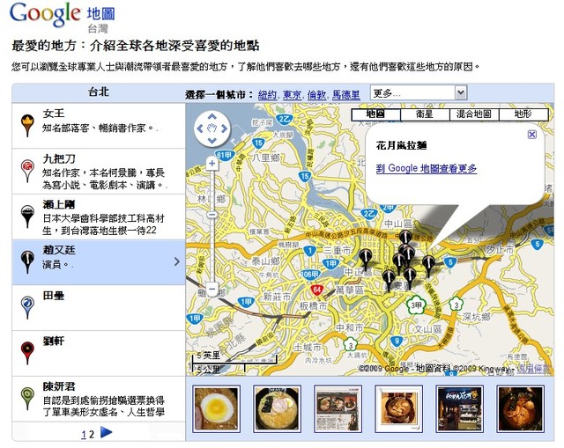
Task: Select city link 紐約
Action: pos(267,94)
